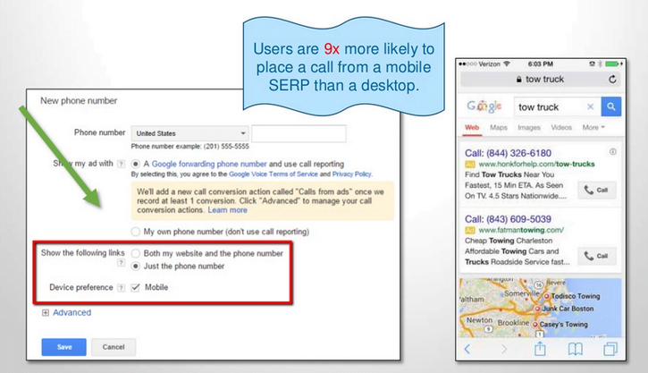Tap the Wi-Fi icon in phone status bar
This screenshot has width=648, height=373.
pos(507,64)
